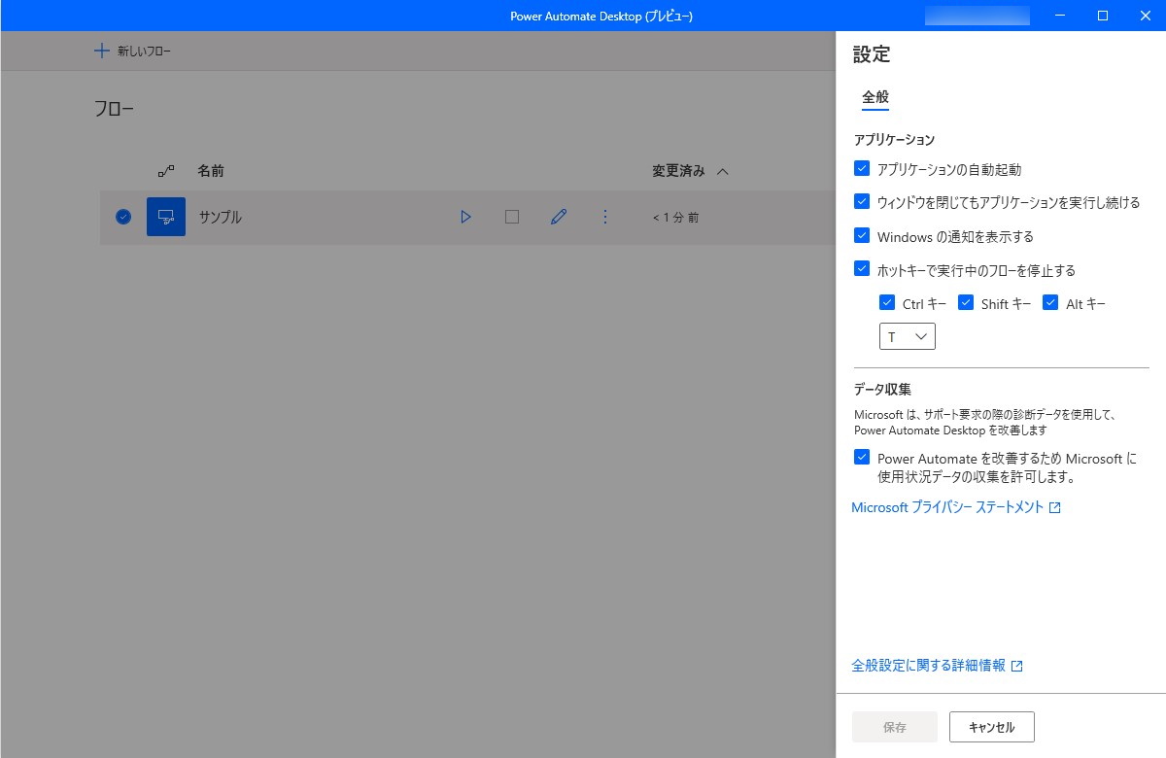1166x758 pixels.
Task: Open the Microsoft プライバシー ステートメント link
Action: click(x=947, y=506)
